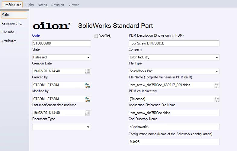Click Application Reference File Name field
The image size is (237, 151).
click(x=174, y=113)
